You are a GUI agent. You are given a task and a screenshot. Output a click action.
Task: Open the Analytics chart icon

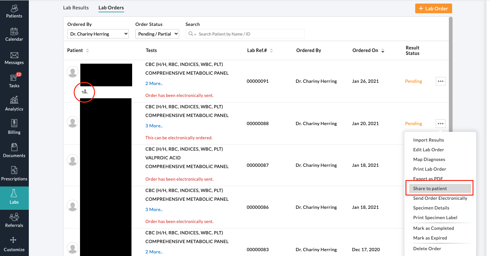click(14, 100)
